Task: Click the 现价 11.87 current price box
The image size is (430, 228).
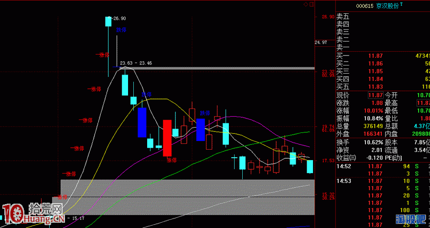Action: pos(376,96)
